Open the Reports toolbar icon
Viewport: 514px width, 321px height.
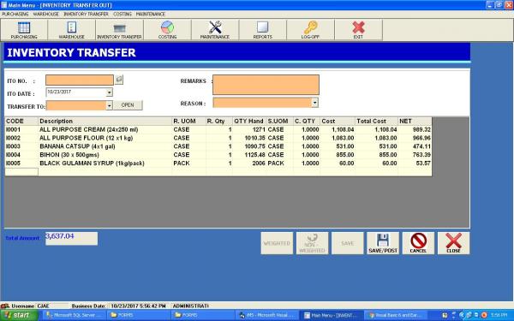tap(263, 30)
